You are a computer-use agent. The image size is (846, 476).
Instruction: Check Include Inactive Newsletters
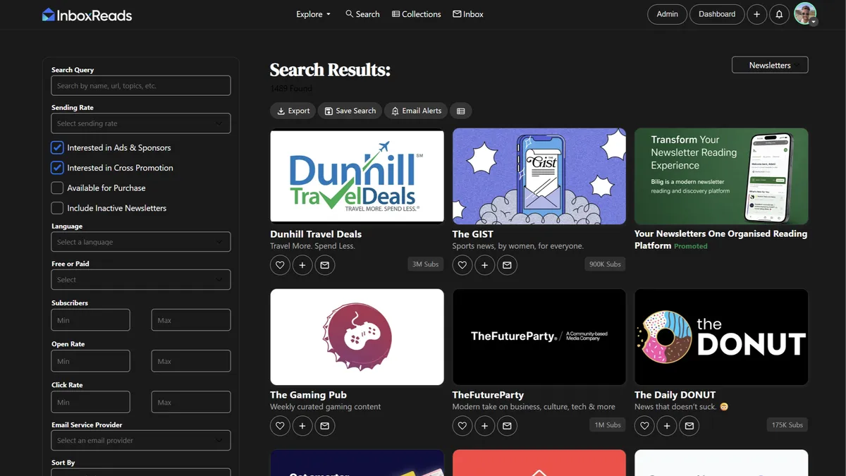[x=57, y=208]
